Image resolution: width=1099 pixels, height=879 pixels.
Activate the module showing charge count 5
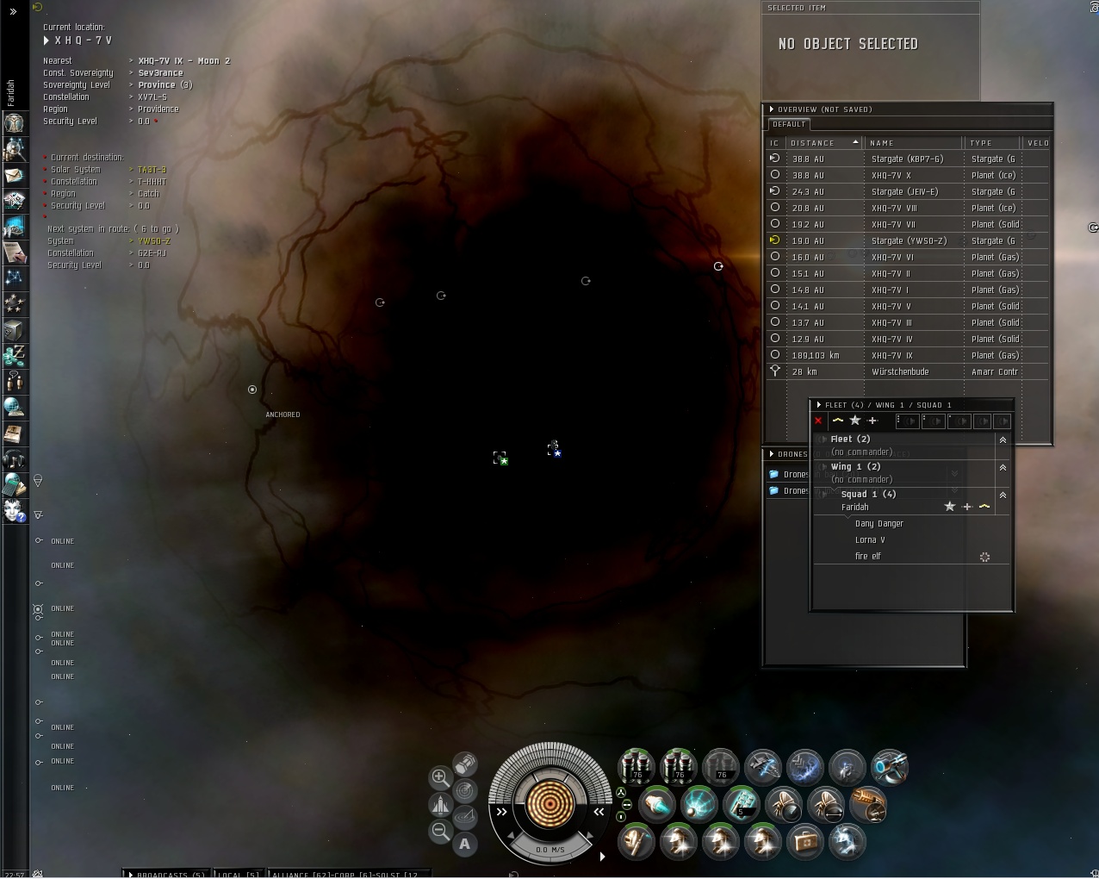742,805
